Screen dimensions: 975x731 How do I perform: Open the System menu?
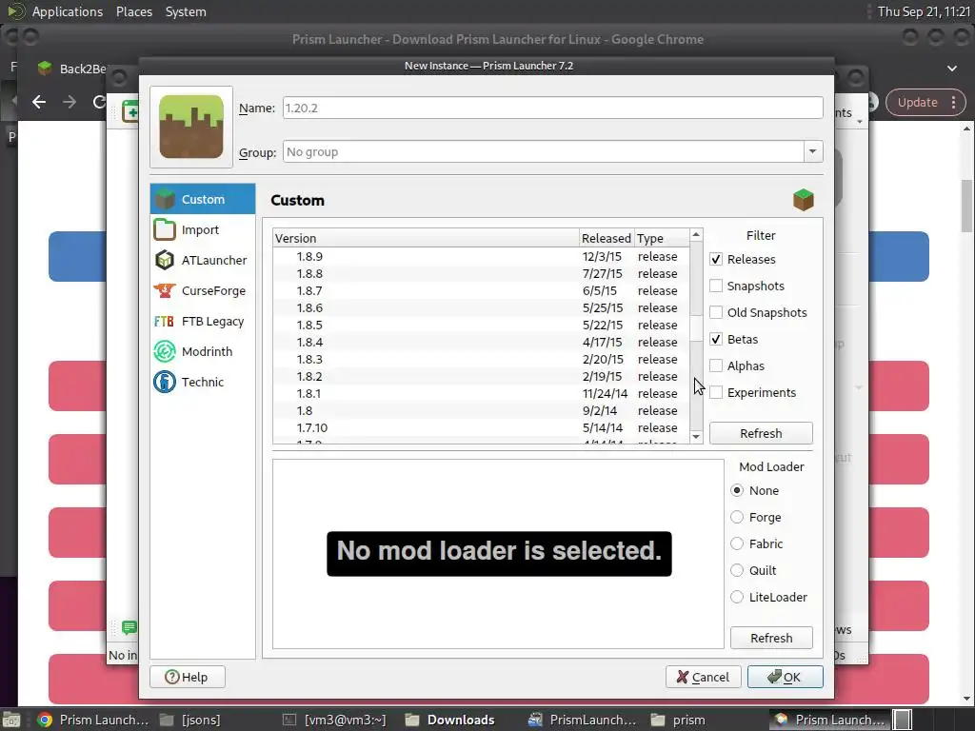[186, 11]
